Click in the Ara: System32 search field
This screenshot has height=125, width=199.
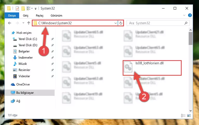point(156,23)
